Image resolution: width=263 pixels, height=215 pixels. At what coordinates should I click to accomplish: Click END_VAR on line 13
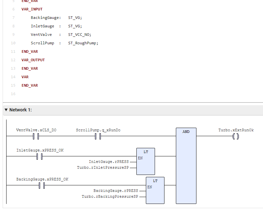tap(30, 68)
